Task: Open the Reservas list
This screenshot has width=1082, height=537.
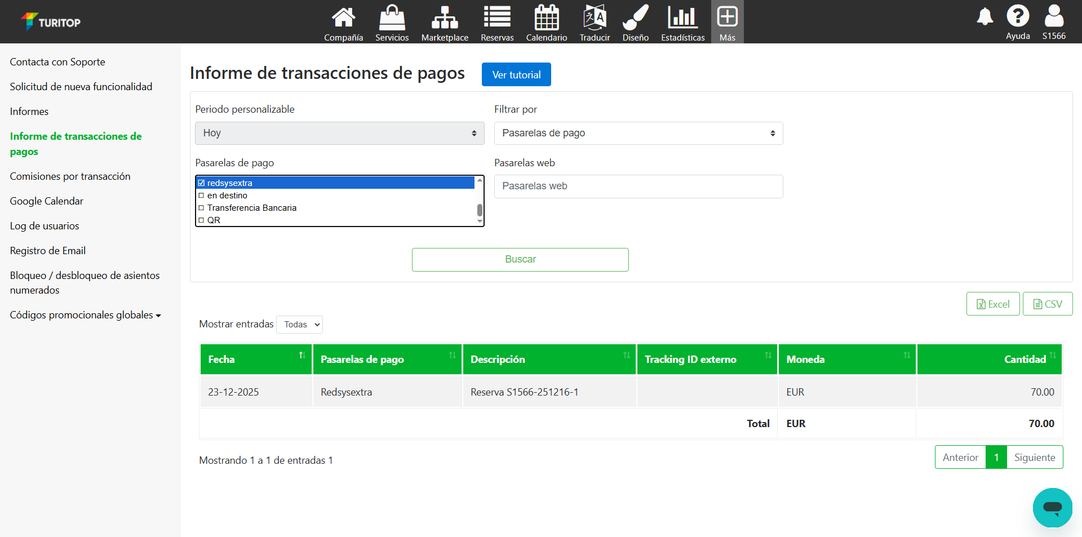Action: [496, 21]
